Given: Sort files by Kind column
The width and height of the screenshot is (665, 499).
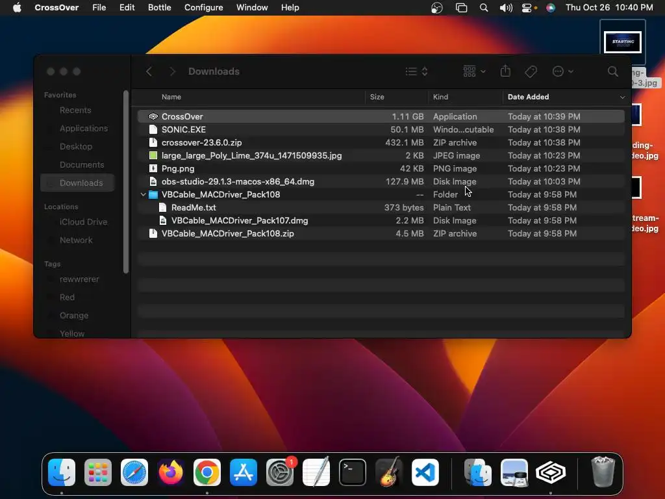Looking at the screenshot, I should pyautogui.click(x=440, y=97).
